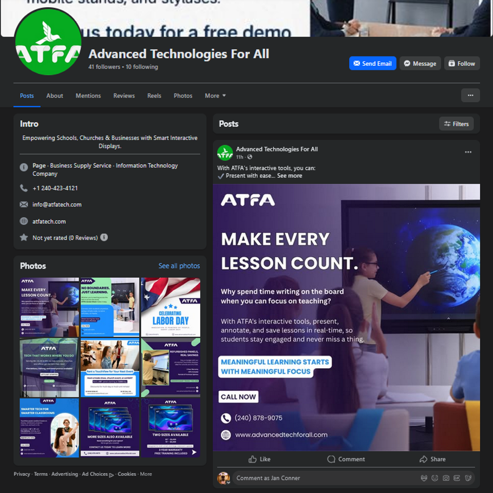The width and height of the screenshot is (493, 493).
Task: Expand post text with See more
Action: pyautogui.click(x=290, y=176)
